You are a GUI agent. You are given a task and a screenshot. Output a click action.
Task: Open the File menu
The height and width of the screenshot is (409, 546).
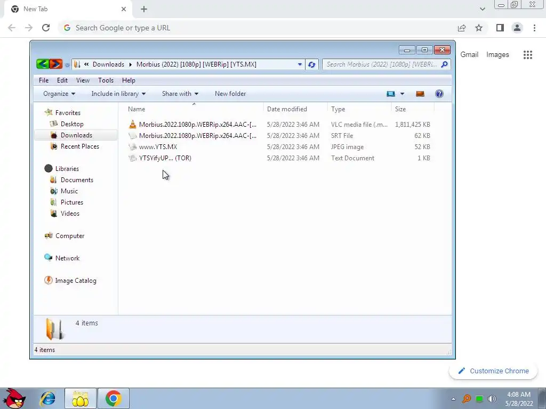[44, 80]
